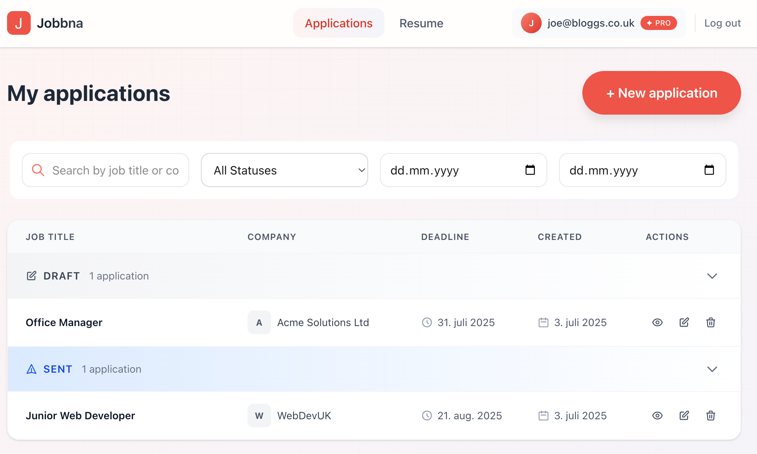Image resolution: width=757 pixels, height=454 pixels.
Task: Edit the Junior Web Developer application
Action: point(684,416)
